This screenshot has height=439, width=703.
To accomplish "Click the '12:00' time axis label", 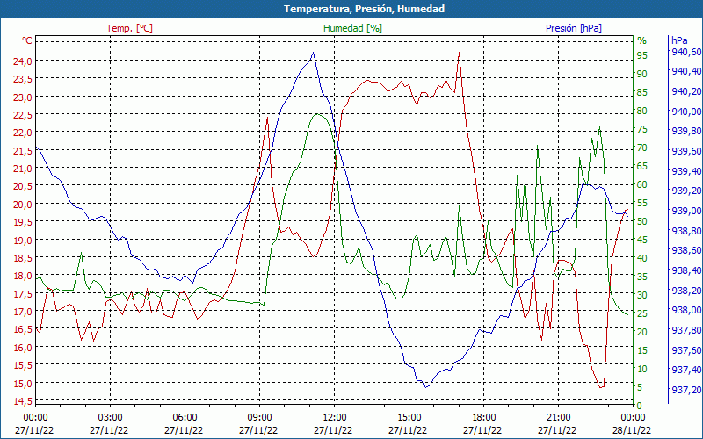I will pos(334,417).
